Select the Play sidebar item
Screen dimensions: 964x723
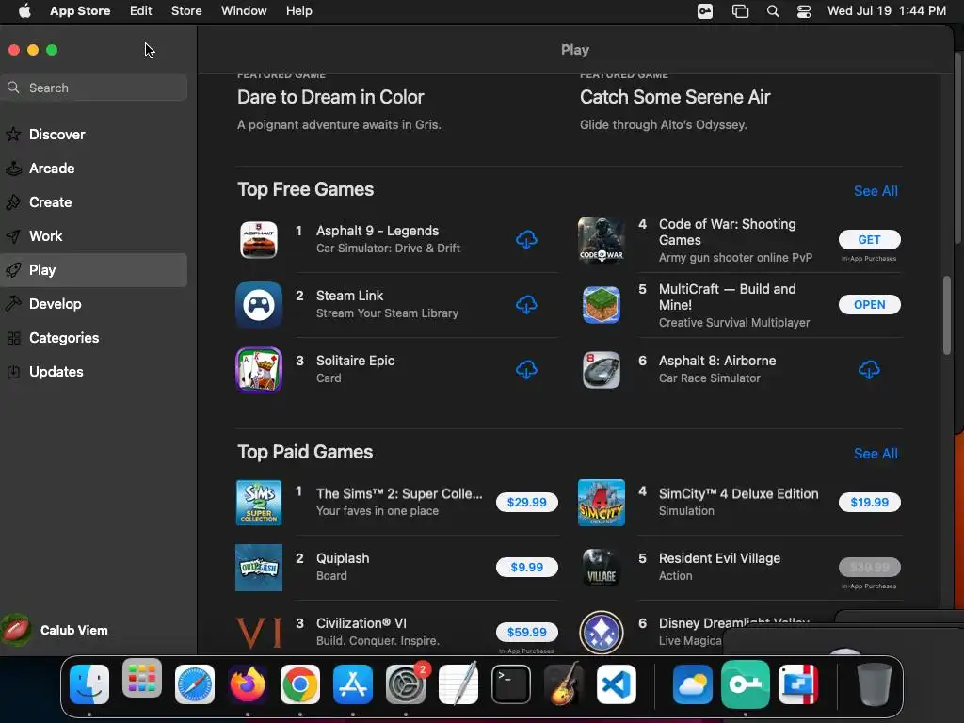pyautogui.click(x=93, y=270)
